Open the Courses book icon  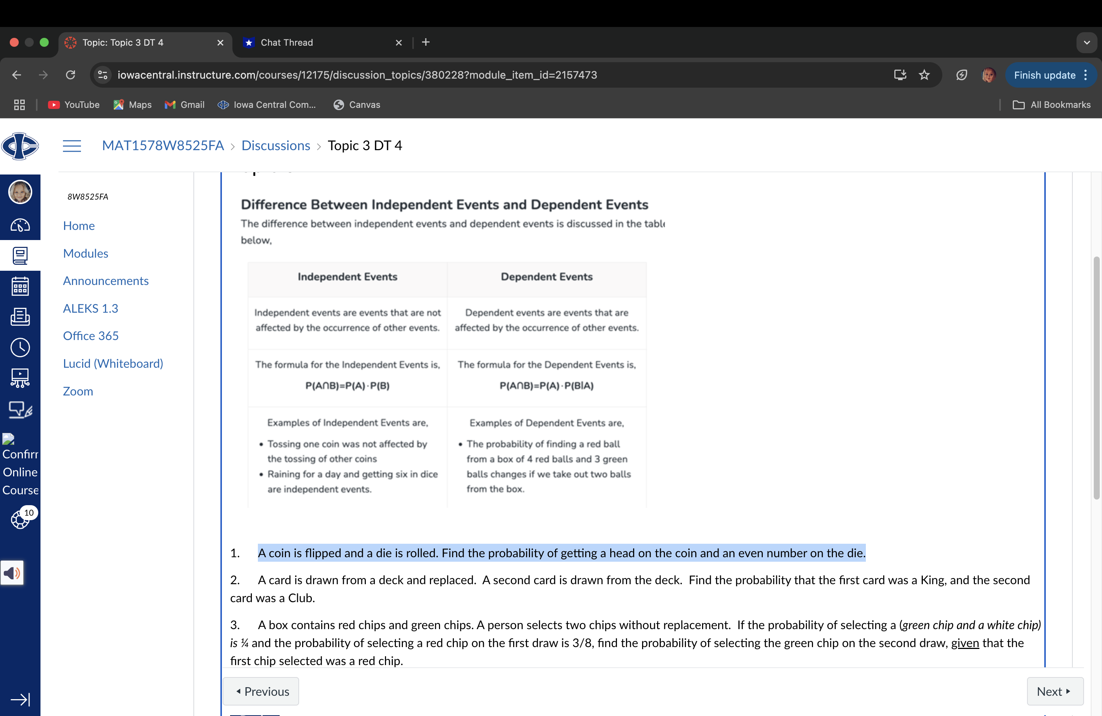click(20, 255)
